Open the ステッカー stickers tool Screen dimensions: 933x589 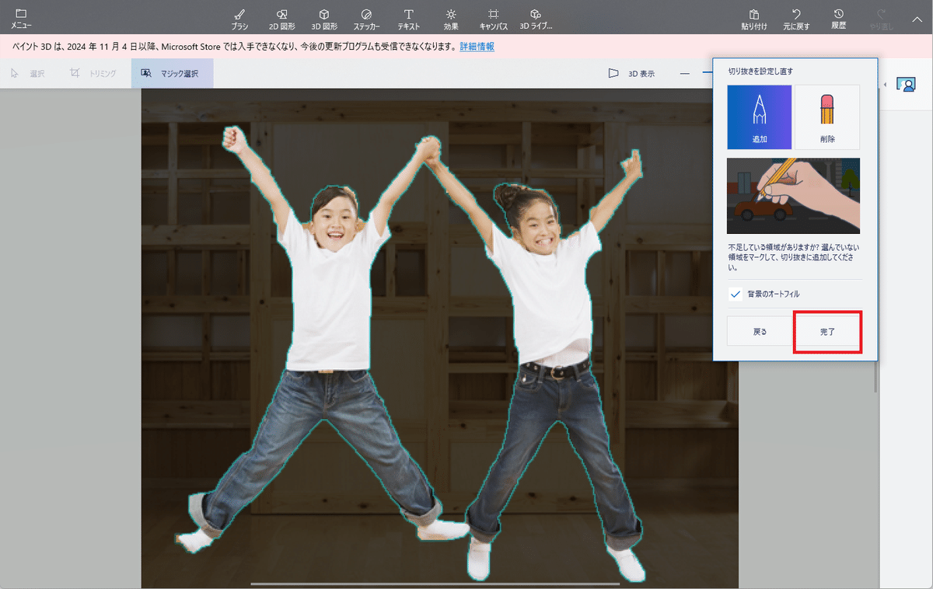(x=366, y=19)
